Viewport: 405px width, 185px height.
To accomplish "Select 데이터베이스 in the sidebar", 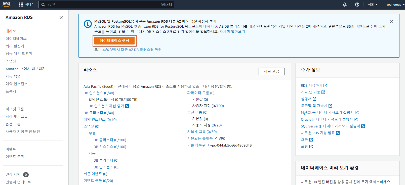I will point(16,38).
